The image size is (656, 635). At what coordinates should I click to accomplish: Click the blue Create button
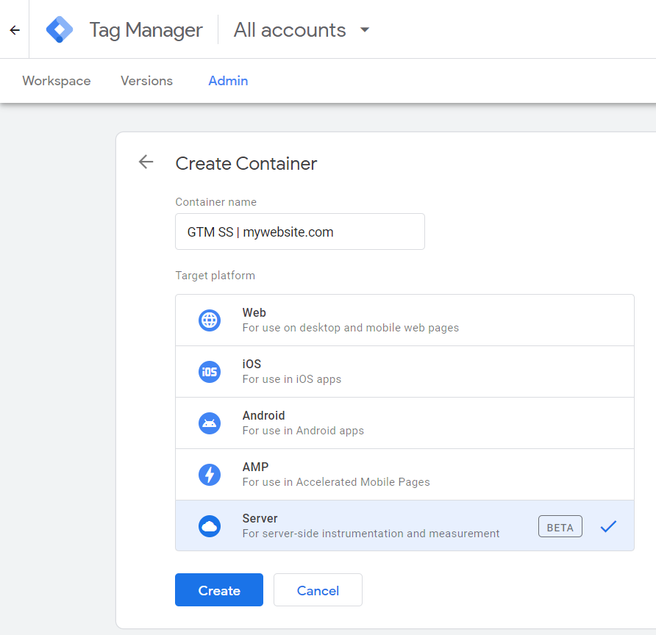[x=219, y=590]
